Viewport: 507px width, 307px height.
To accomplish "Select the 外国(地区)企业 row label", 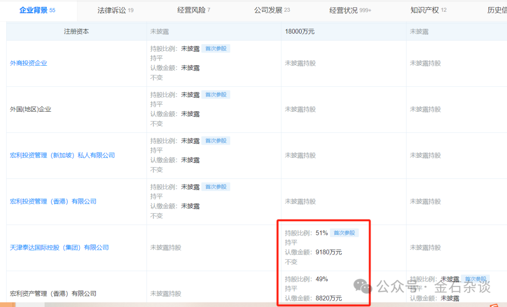I will [x=31, y=109].
